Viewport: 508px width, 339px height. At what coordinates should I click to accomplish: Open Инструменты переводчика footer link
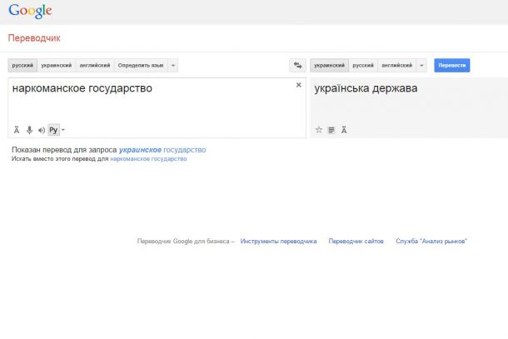278,242
